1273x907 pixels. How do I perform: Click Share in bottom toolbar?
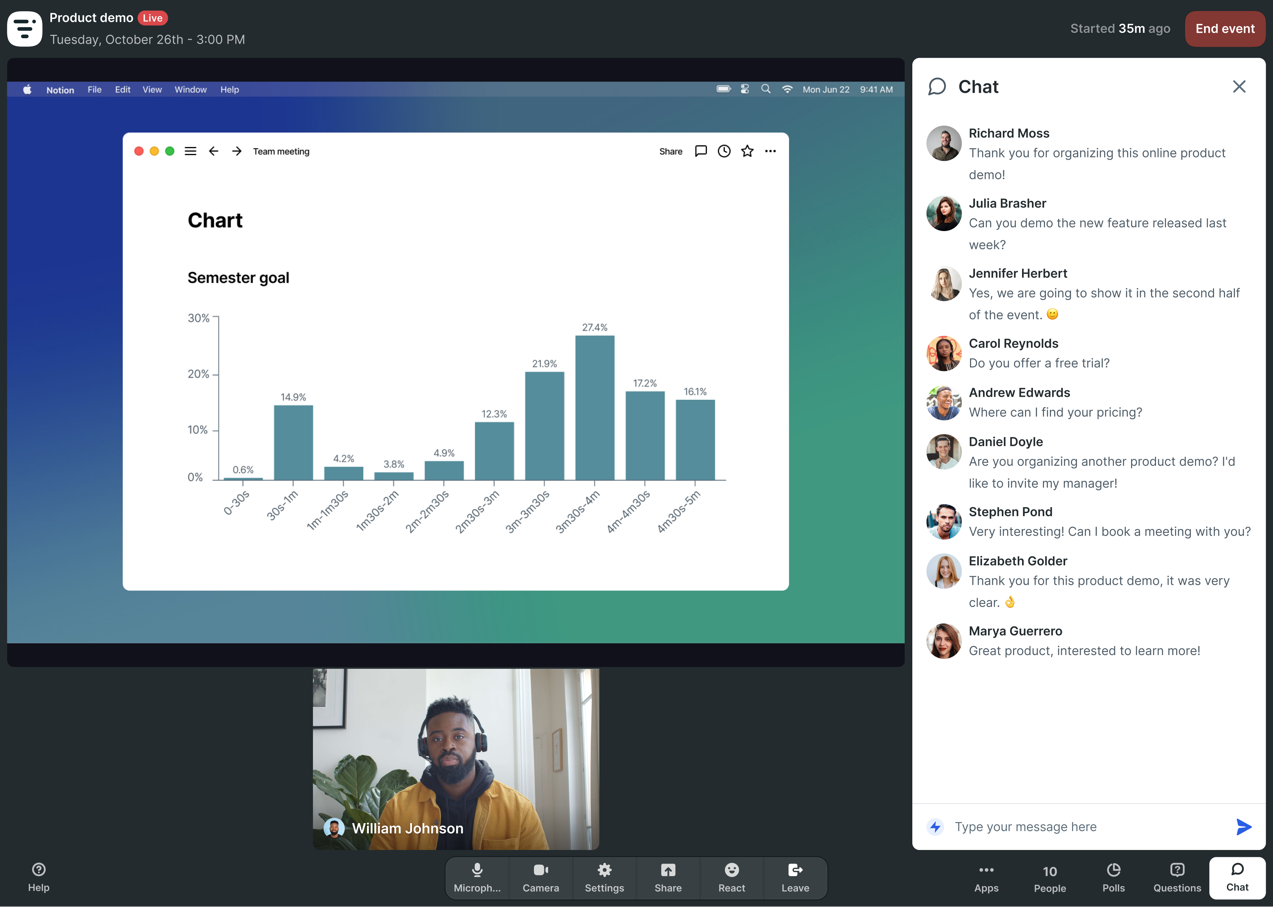[668, 878]
